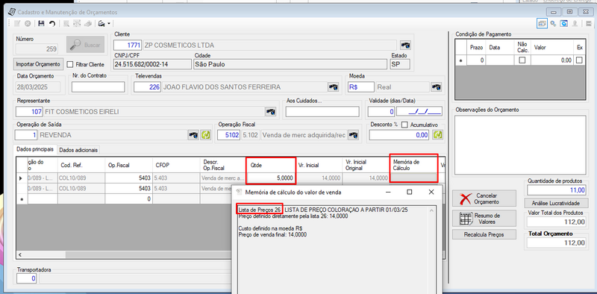The height and width of the screenshot is (294, 597).
Task: Close the Memória de cálculo popup window
Action: pos(431,192)
